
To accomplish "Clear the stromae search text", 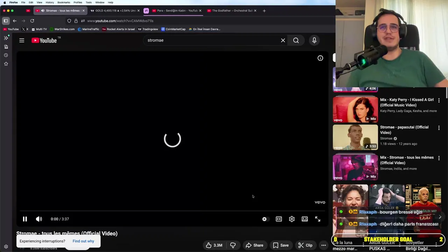I will coord(283,40).
